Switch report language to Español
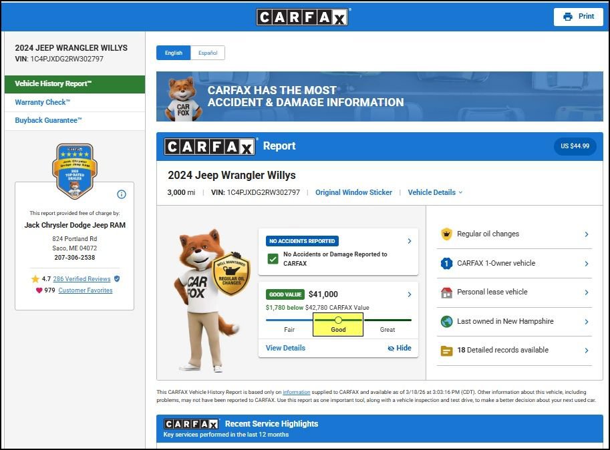Viewport: 610px width, 450px height. tap(208, 53)
